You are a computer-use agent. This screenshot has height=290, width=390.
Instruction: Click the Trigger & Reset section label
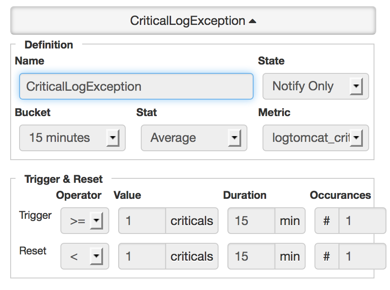[64, 179]
